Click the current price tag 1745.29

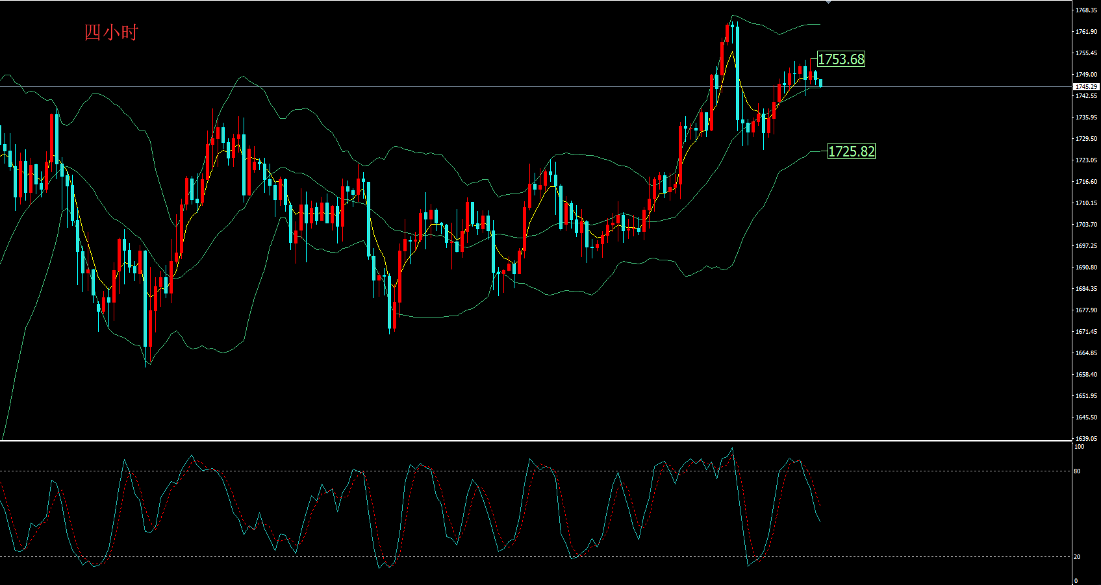coord(1086,86)
